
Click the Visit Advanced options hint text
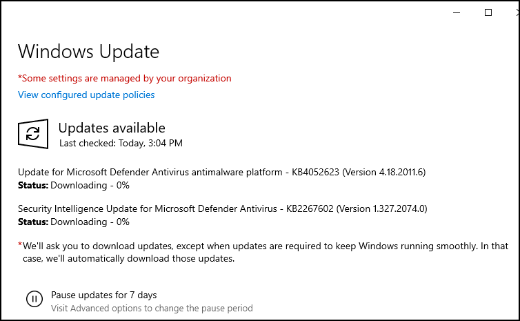(152, 309)
